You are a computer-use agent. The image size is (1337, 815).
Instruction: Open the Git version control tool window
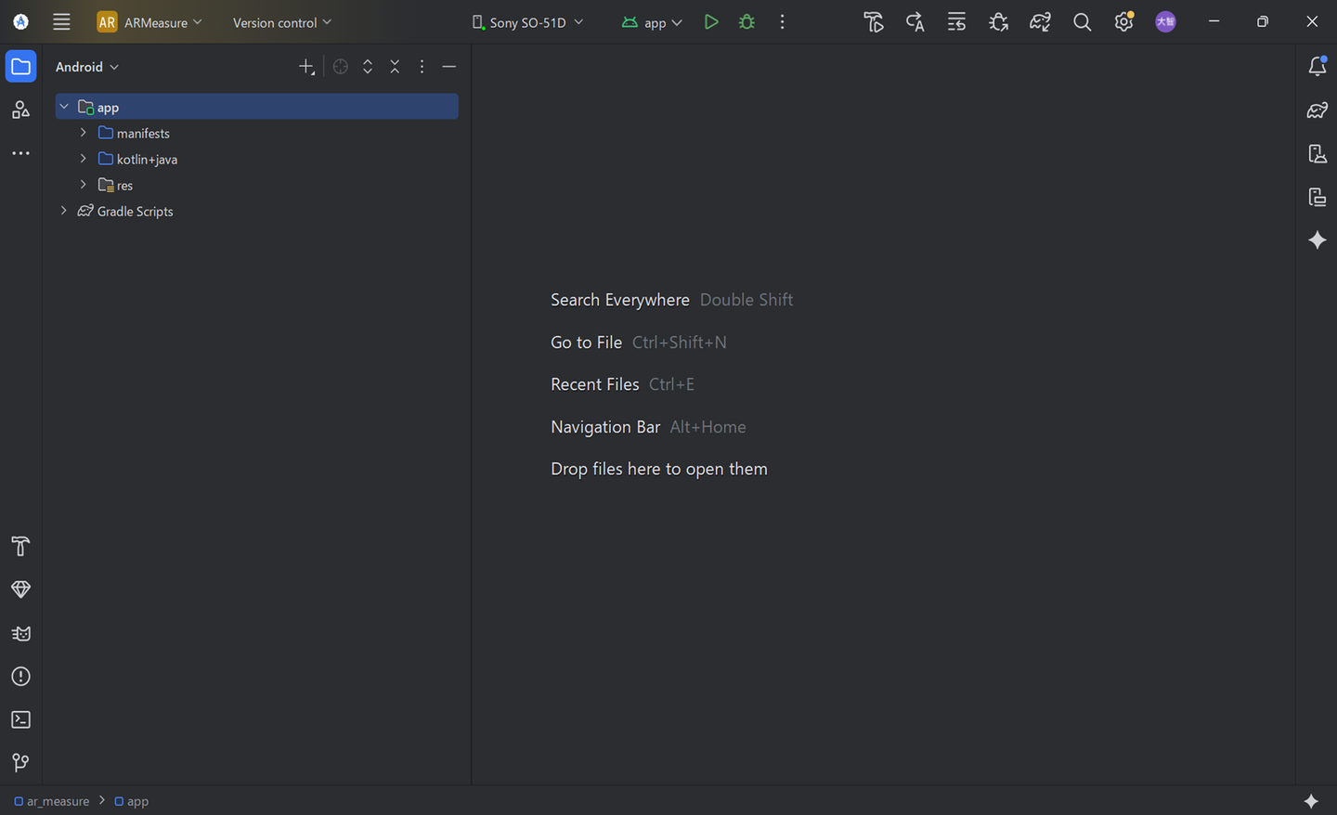coord(20,763)
